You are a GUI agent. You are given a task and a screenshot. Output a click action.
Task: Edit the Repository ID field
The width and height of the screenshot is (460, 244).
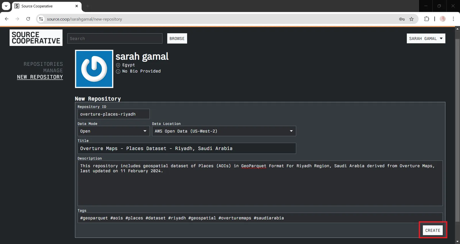tap(114, 114)
